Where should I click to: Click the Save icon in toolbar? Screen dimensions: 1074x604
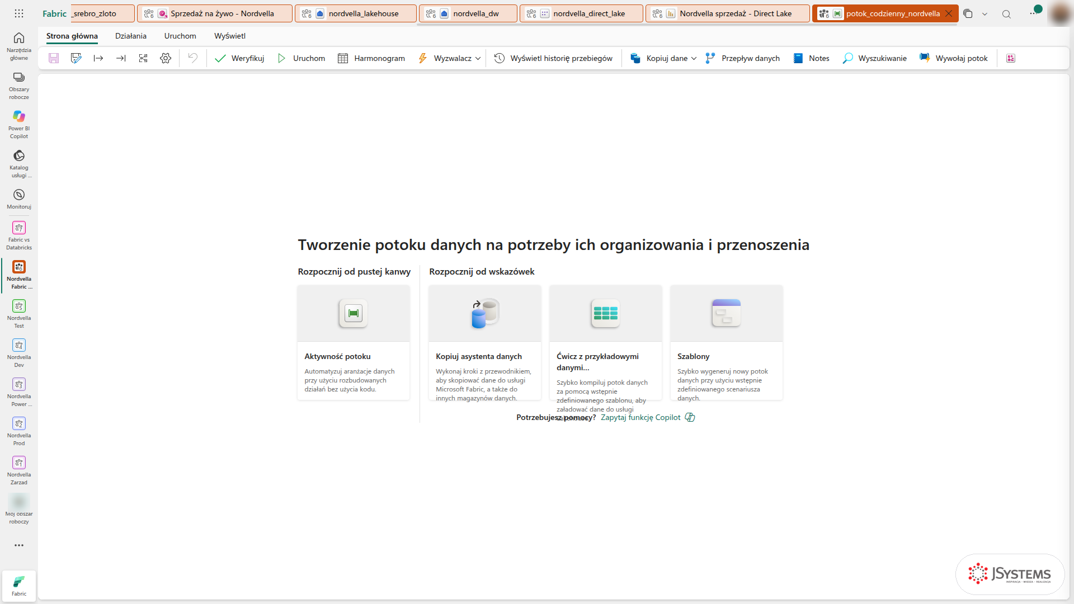pyautogui.click(x=54, y=58)
